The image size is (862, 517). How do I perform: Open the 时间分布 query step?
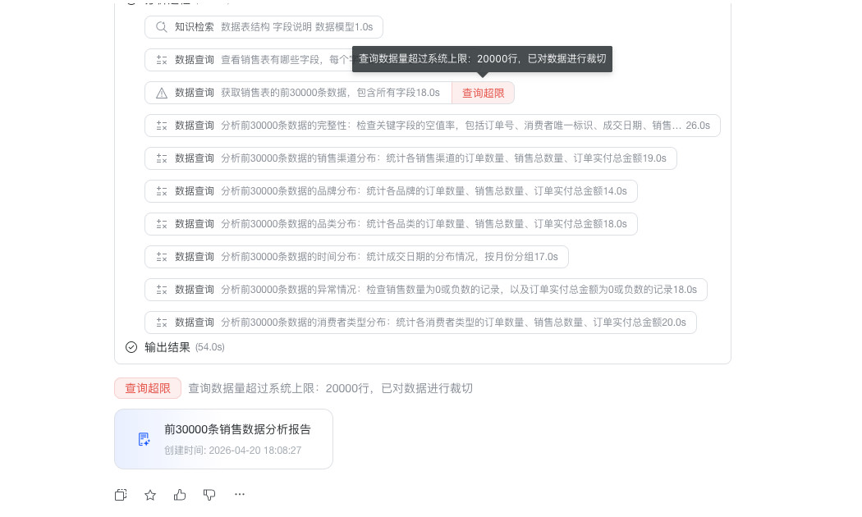[356, 257]
